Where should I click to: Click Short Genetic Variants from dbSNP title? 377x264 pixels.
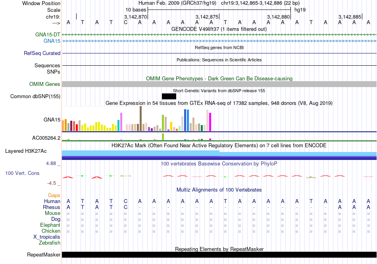219,91
